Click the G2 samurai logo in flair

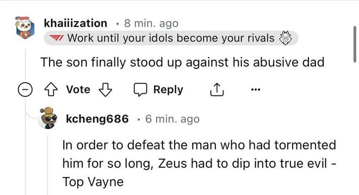285,38
